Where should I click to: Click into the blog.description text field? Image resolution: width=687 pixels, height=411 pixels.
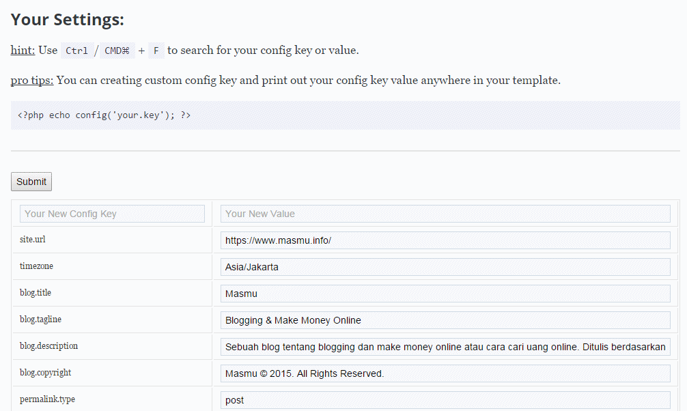(445, 347)
